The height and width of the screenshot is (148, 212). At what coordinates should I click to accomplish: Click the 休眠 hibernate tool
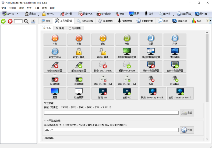coord(151,40)
